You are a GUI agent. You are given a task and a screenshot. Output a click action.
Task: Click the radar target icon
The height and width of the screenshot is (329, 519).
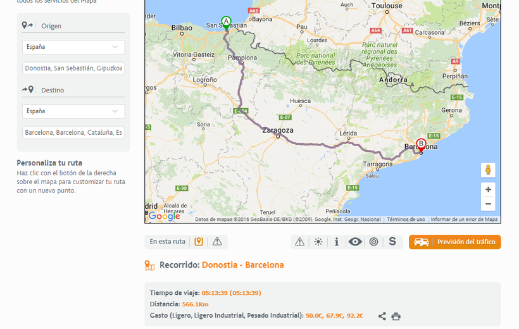(373, 242)
